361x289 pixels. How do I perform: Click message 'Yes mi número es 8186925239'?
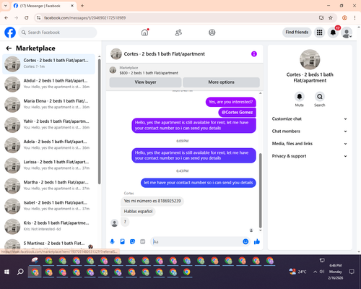[152, 201]
